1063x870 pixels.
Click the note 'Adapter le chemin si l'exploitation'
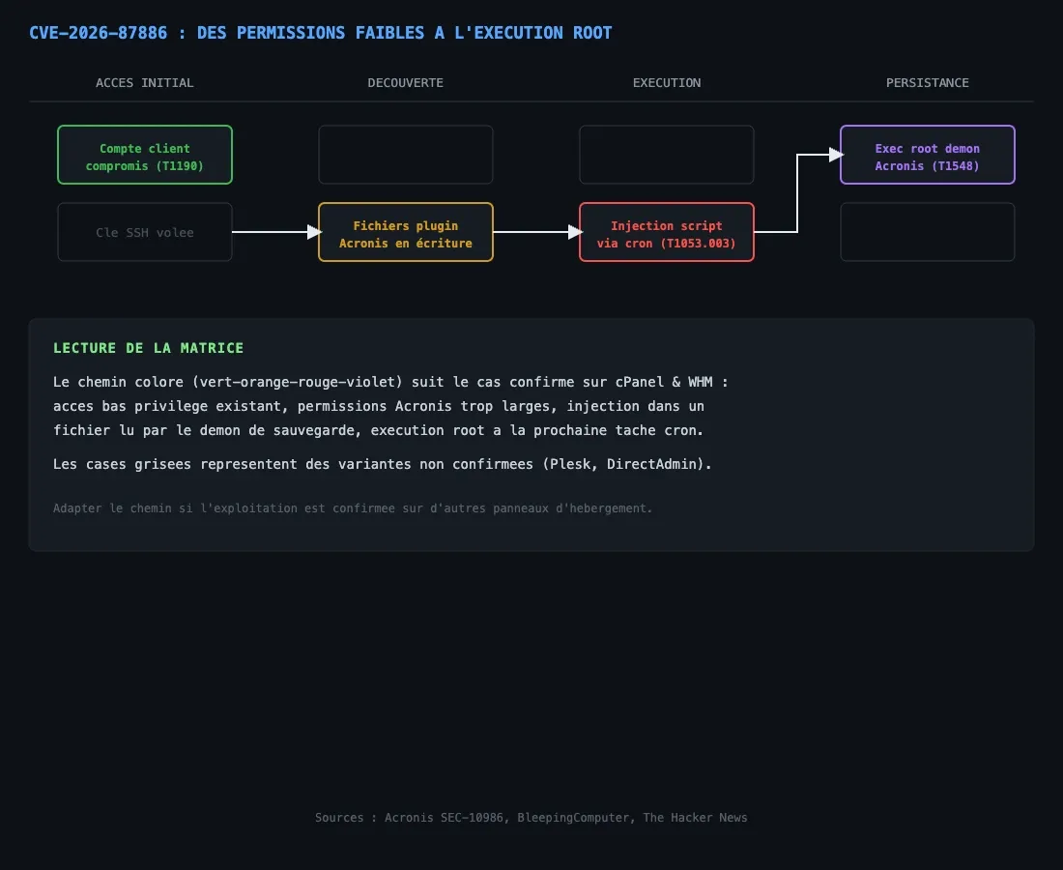(353, 507)
